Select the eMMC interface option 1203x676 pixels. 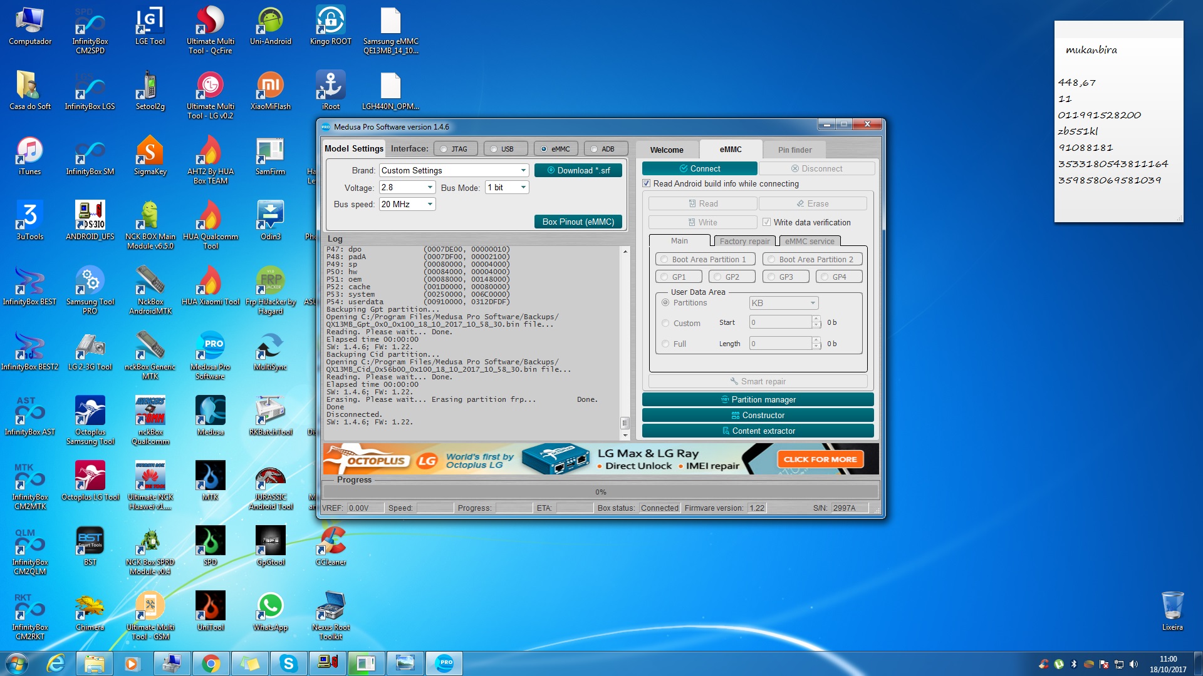[x=555, y=149]
